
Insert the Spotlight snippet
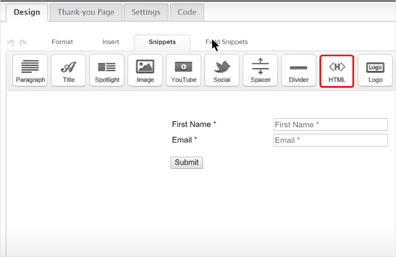tap(107, 70)
